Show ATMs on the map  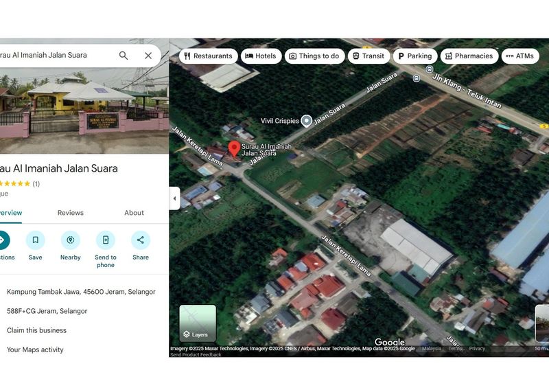point(519,56)
